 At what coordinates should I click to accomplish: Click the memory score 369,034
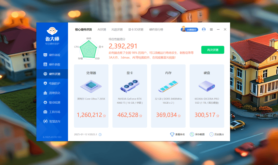(x=167, y=115)
